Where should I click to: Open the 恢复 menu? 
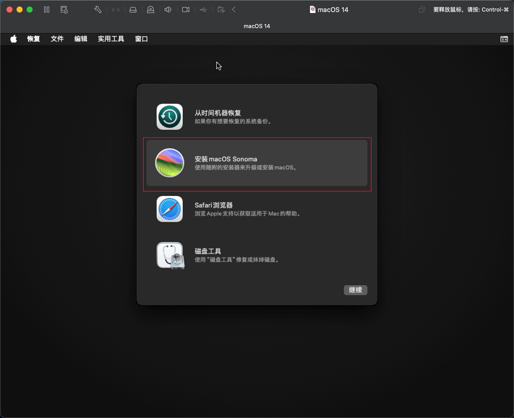pyautogui.click(x=34, y=39)
